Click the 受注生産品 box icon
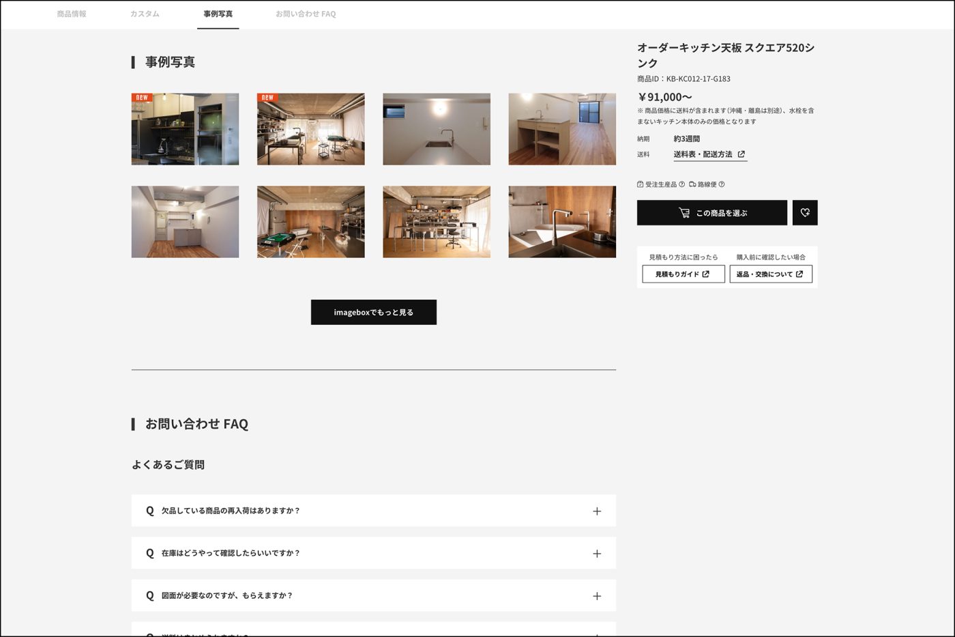 coord(640,184)
